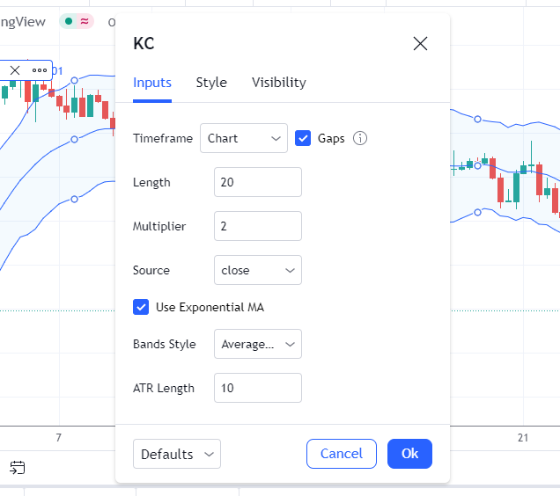
Task: Open the Timeframe Chart dropdown
Action: (x=244, y=138)
